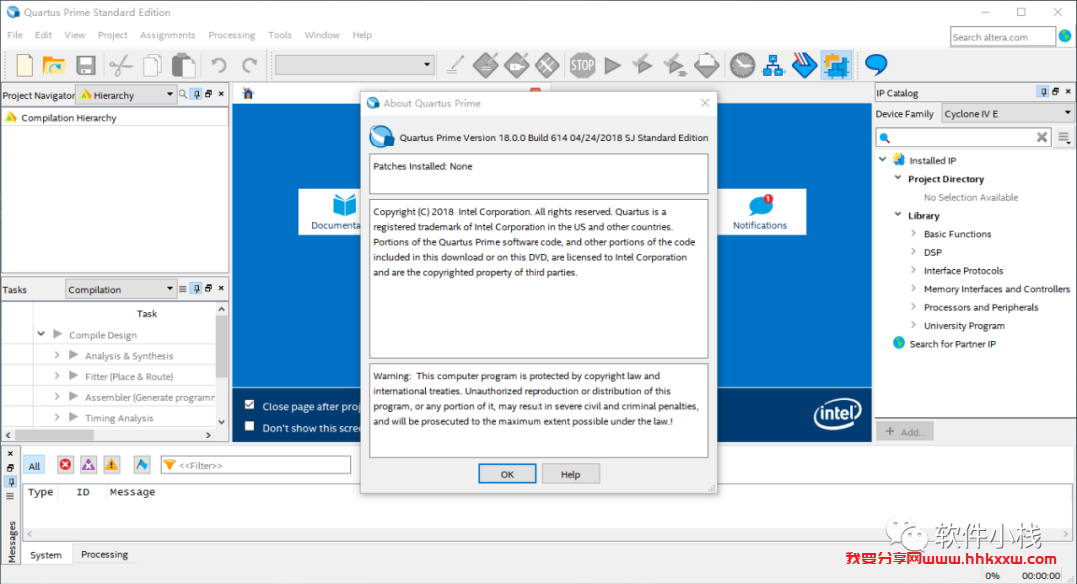
Task: Clear the IP Catalog search with X
Action: 1041,137
